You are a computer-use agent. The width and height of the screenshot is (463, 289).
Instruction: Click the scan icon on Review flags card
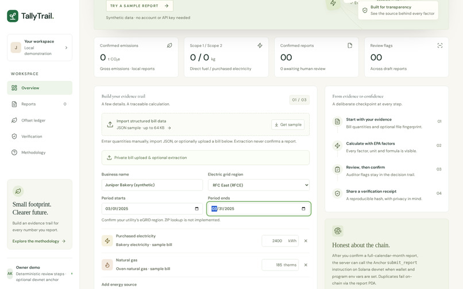(440, 45)
